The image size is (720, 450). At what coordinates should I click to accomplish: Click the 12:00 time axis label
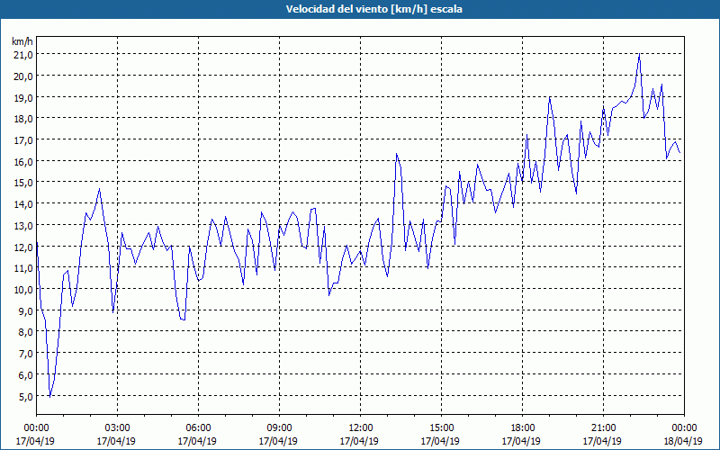click(360, 428)
